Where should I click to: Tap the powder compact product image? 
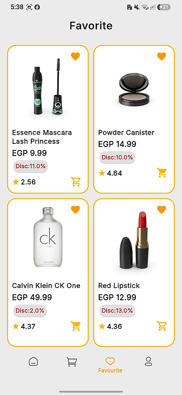(x=134, y=88)
